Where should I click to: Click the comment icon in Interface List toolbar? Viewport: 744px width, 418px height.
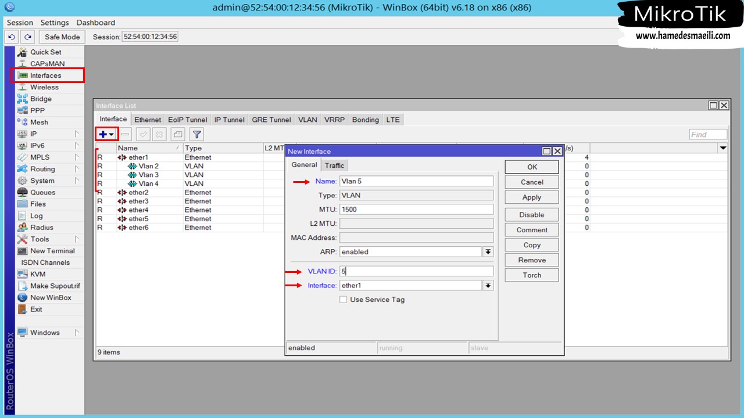[x=178, y=134]
